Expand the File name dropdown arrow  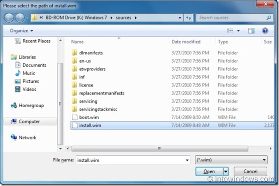[187, 160]
